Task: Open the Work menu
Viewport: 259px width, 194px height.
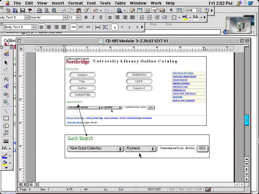Action: coord(156,3)
